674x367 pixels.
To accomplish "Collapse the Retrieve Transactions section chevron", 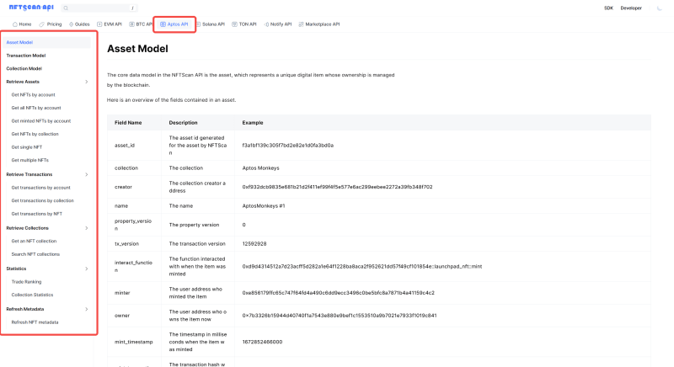I will pyautogui.click(x=87, y=175).
